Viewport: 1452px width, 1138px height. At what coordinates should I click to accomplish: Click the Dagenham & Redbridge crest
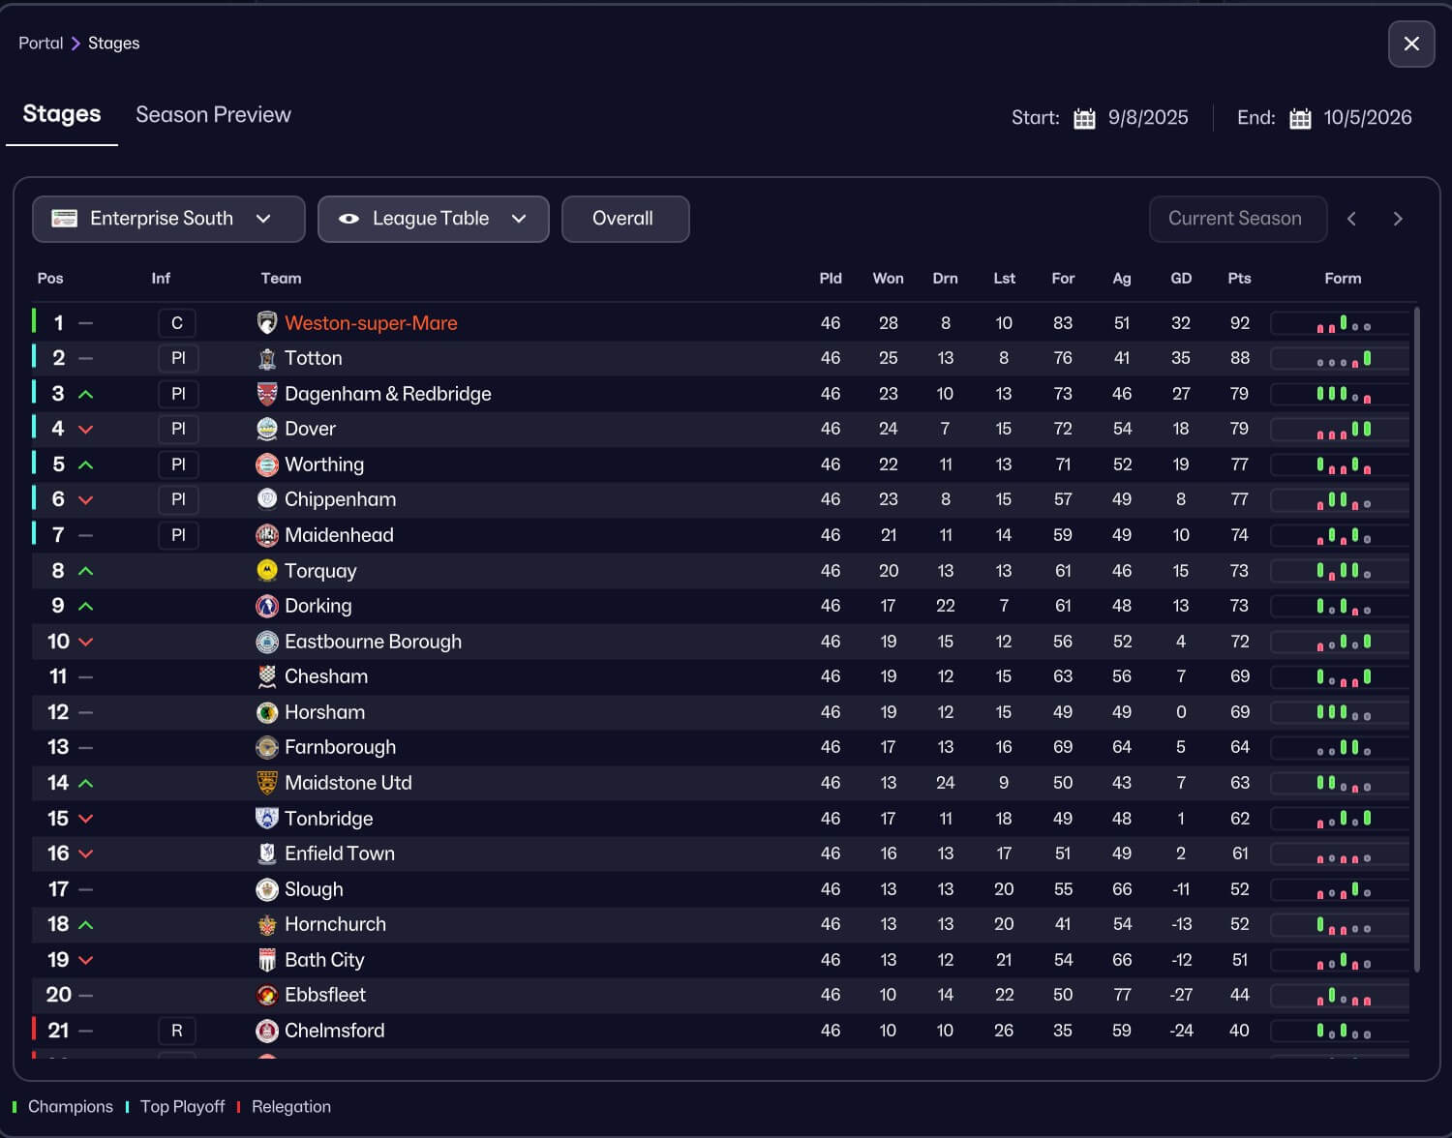click(x=267, y=394)
